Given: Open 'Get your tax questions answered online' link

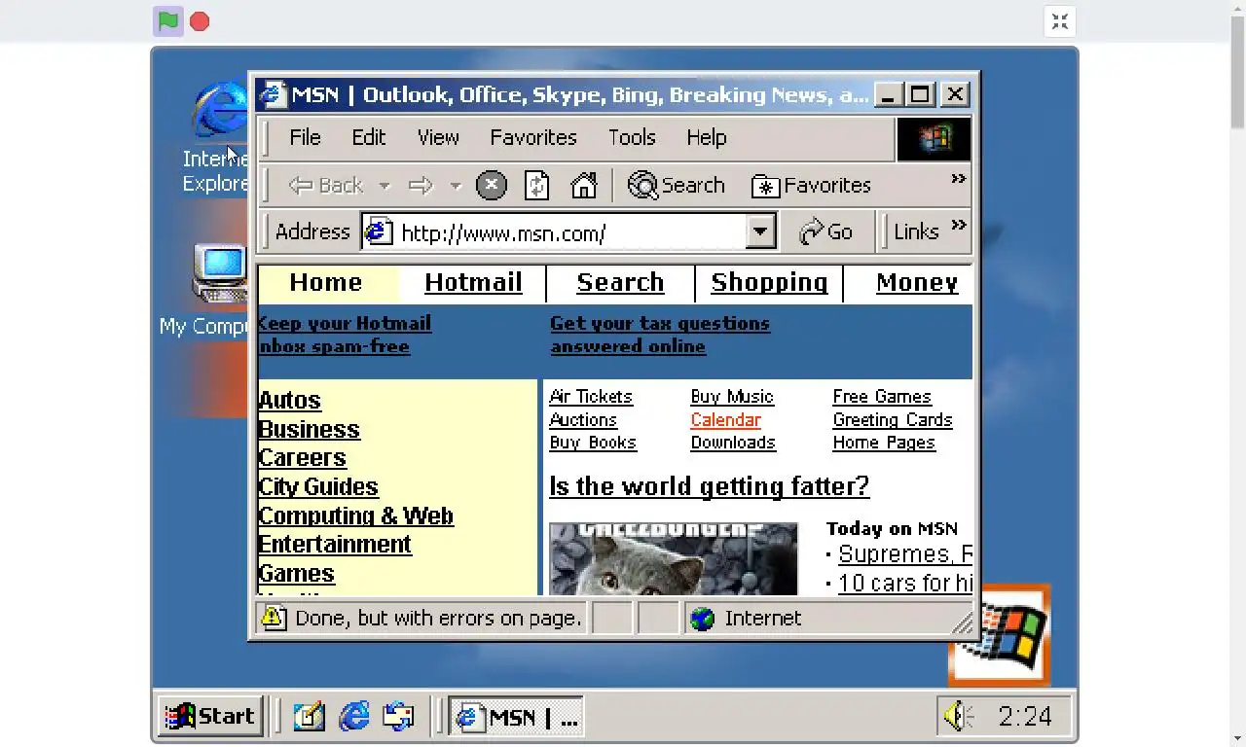Looking at the screenshot, I should 660,335.
